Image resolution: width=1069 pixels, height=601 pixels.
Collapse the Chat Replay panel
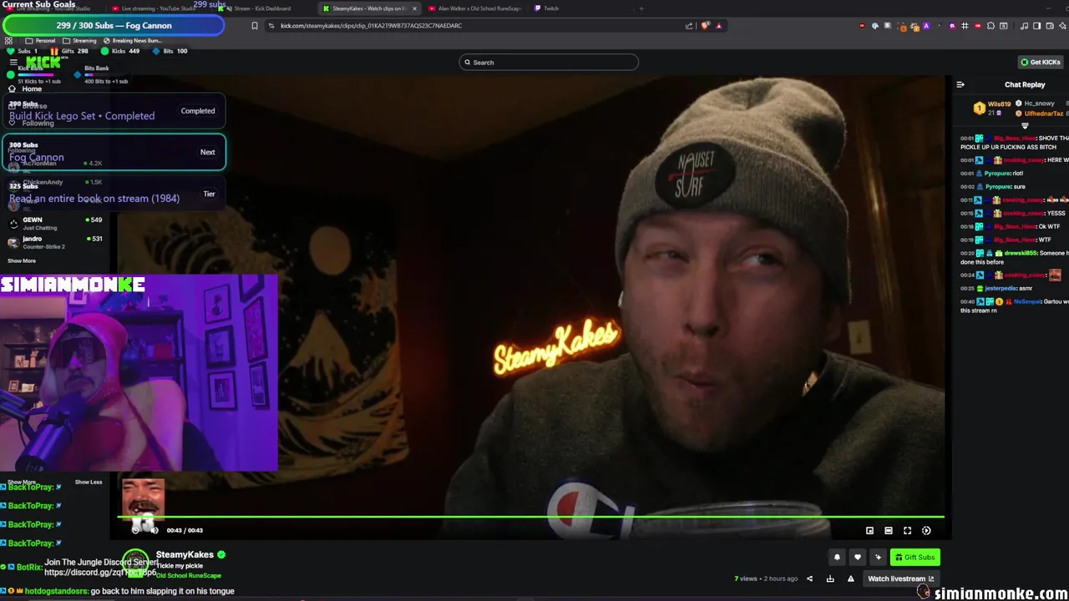click(x=960, y=84)
